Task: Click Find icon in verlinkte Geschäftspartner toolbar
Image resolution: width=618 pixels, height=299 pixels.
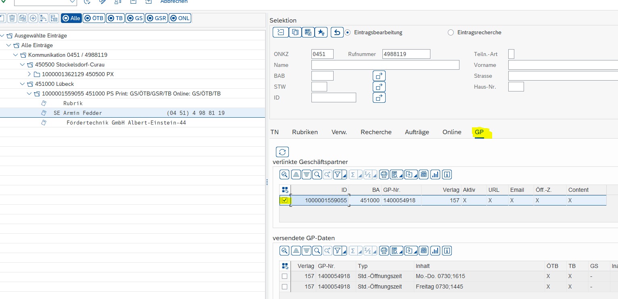Action: click(x=317, y=174)
